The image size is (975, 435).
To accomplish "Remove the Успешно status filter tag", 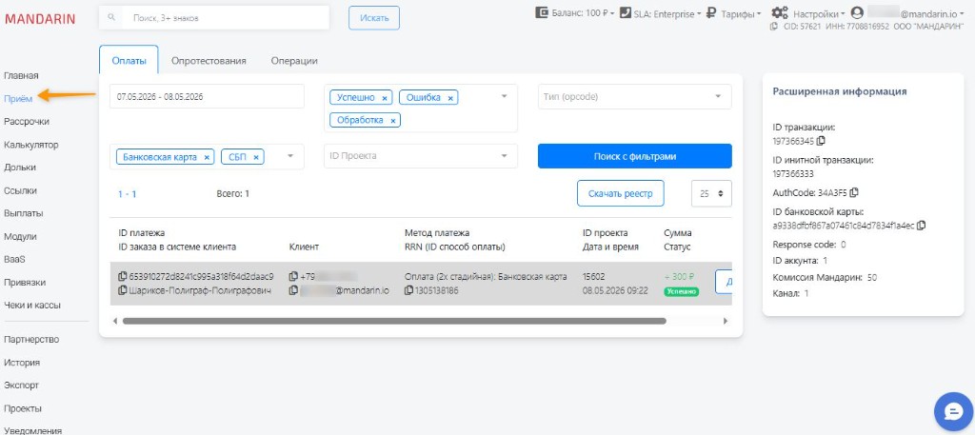I will [385, 98].
